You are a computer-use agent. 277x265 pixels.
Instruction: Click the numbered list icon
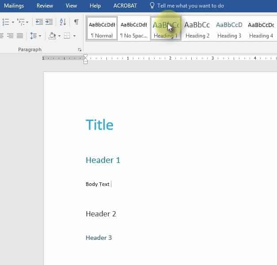(6, 22)
